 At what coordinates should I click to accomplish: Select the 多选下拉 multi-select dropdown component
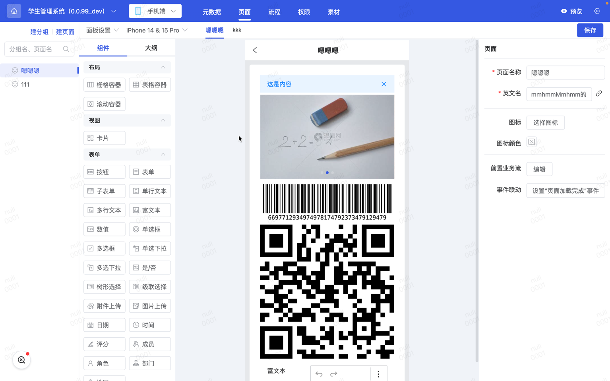tap(105, 268)
